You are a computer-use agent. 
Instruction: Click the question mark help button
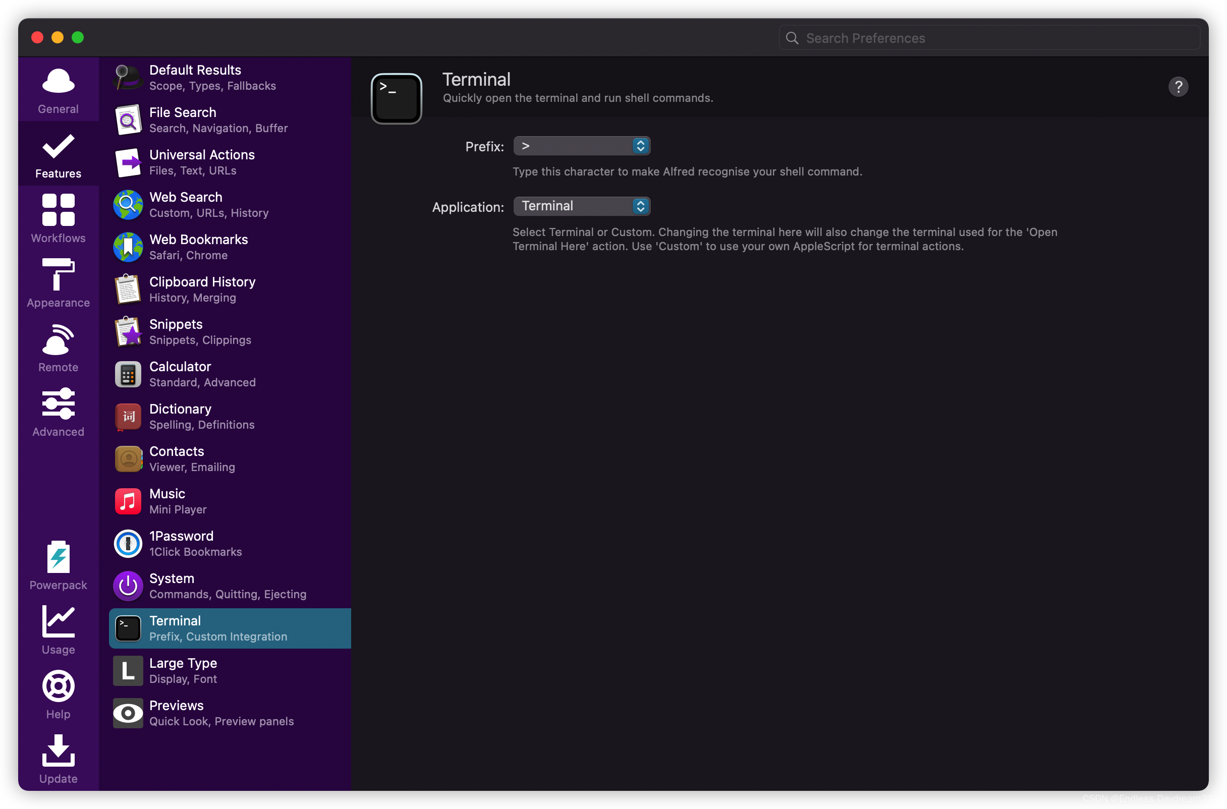[x=1178, y=87]
